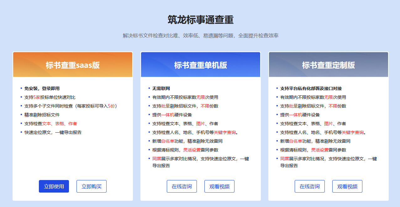Click the 灵活设置雷同参数 line in the 单机版 card
Viewport: 400px width, 207px height.
pos(185,150)
